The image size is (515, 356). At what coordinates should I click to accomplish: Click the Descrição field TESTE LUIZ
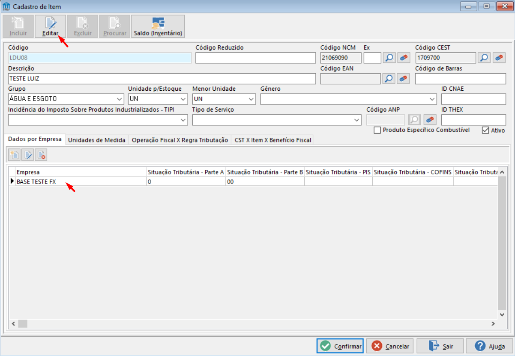pos(162,79)
